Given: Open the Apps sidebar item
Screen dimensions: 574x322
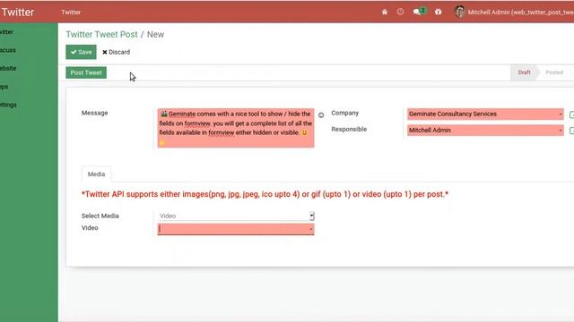Looking at the screenshot, I should click(4, 87).
